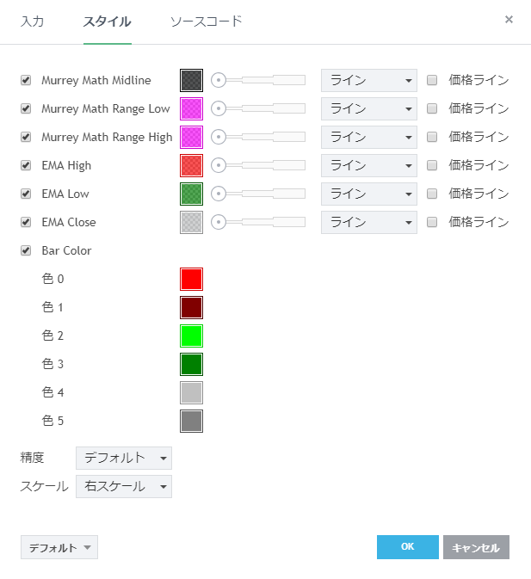The width and height of the screenshot is (531, 579).
Task: Open the 色 0 bar color swatch
Action: (191, 279)
